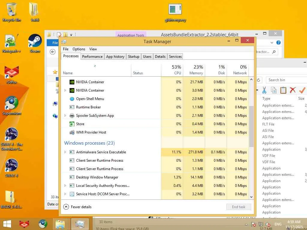Open the File tab in the Explorer window

pos(53,43)
